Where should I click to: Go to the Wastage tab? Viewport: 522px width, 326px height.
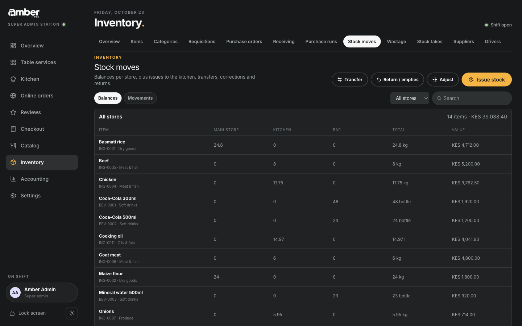(397, 42)
